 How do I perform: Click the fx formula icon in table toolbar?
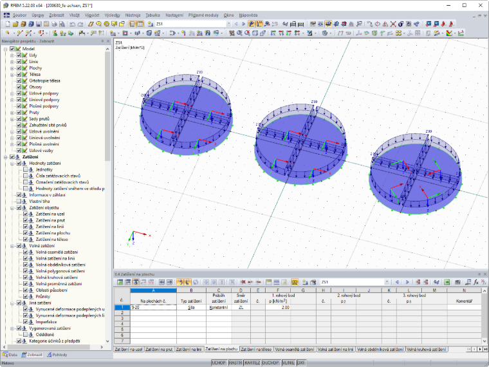pos(476,282)
